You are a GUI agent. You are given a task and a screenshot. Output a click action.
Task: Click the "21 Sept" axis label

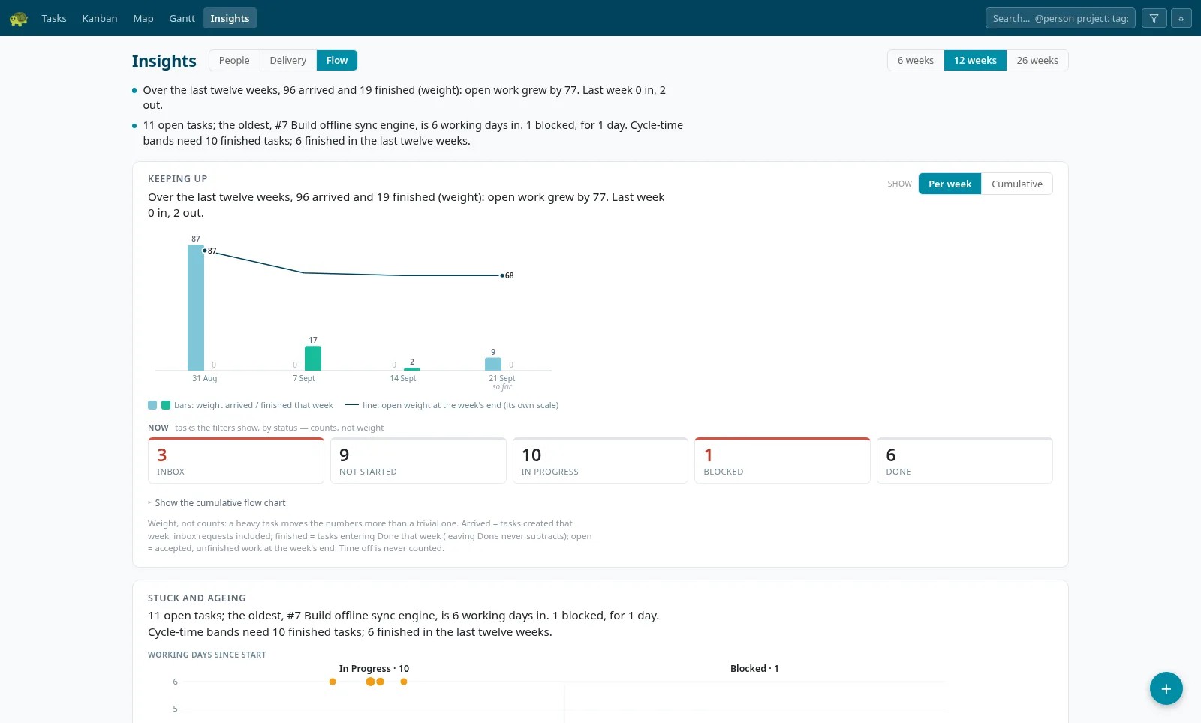click(x=502, y=378)
